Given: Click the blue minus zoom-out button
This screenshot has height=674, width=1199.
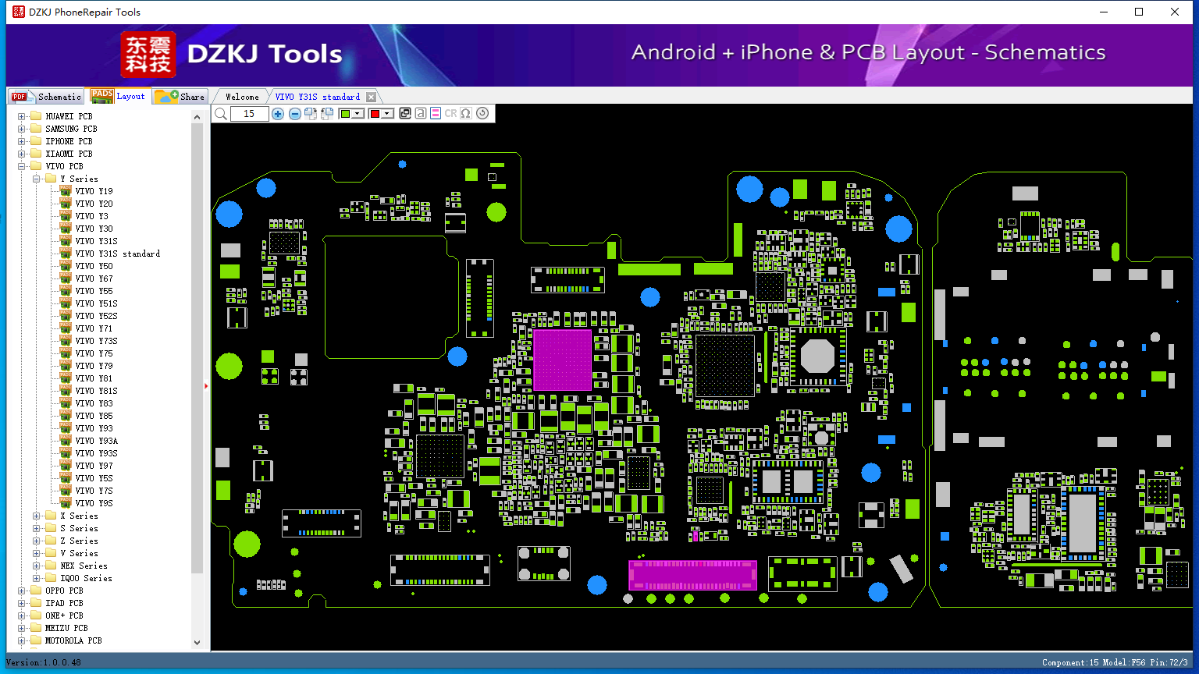Looking at the screenshot, I should [295, 114].
